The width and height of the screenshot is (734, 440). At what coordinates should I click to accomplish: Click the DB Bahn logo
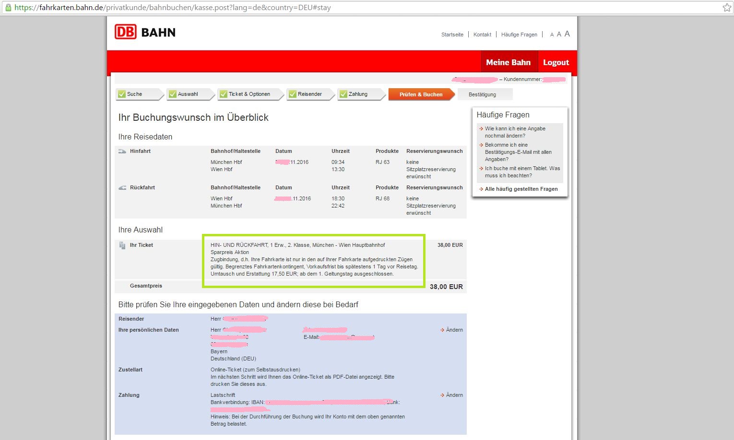[x=145, y=32]
